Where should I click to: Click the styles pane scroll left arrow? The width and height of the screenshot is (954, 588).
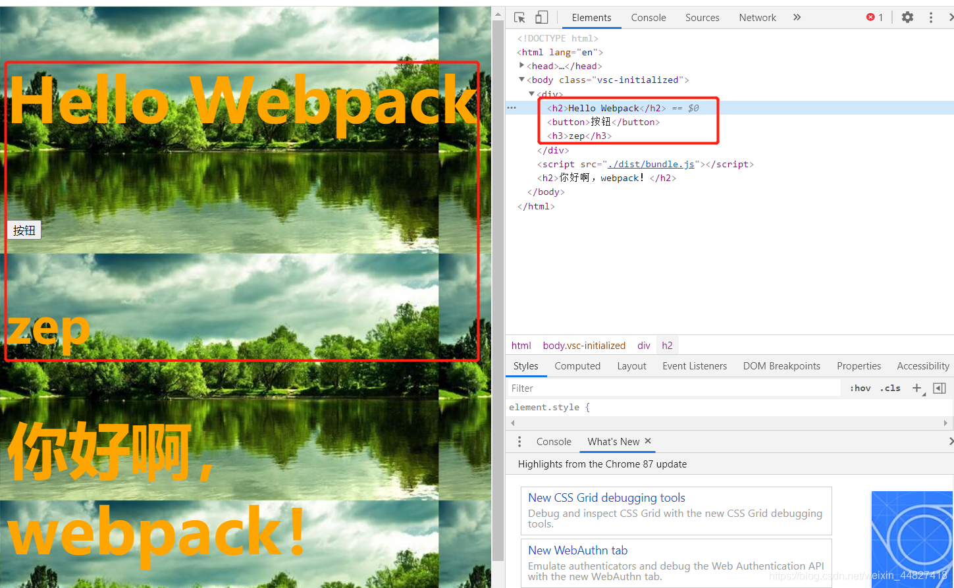pyautogui.click(x=513, y=423)
